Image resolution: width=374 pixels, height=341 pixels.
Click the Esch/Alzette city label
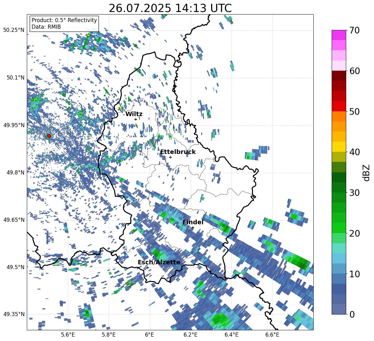pos(159,262)
